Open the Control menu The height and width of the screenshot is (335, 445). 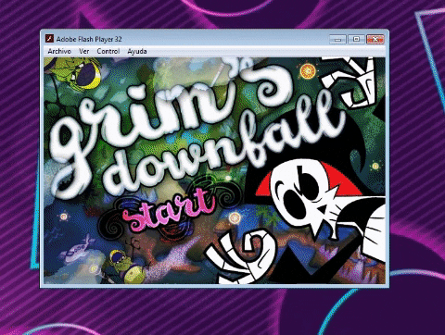click(108, 51)
